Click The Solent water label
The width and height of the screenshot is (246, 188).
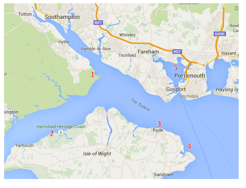(x=140, y=104)
